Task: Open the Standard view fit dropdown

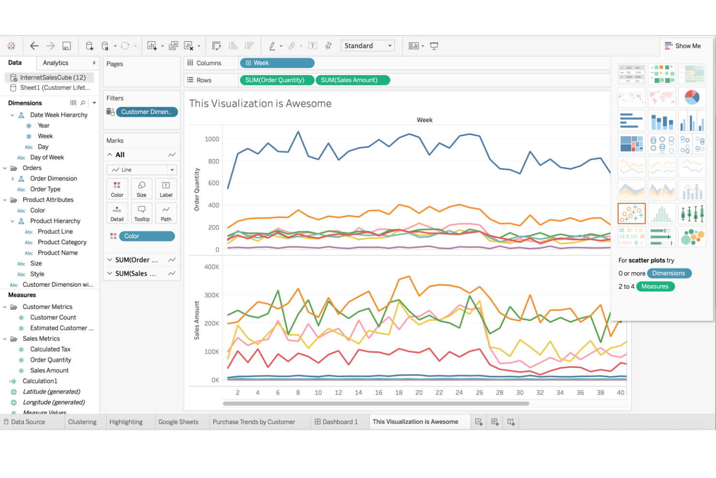Action: click(x=389, y=46)
